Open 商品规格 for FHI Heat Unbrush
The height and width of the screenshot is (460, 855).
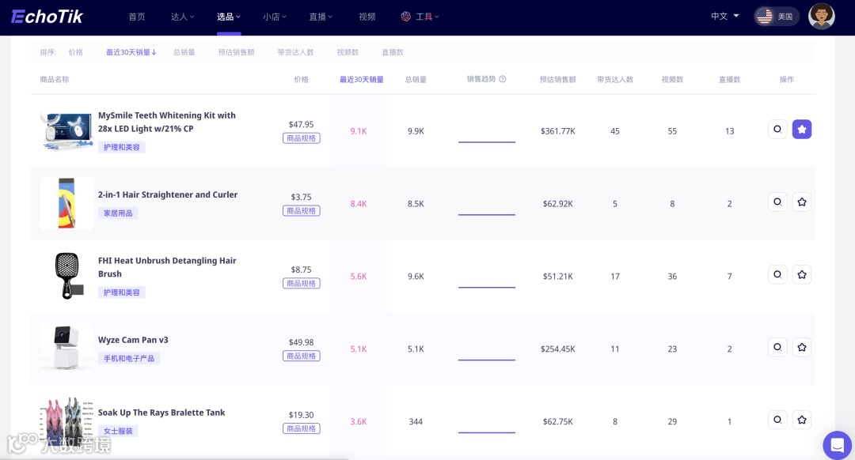point(302,284)
